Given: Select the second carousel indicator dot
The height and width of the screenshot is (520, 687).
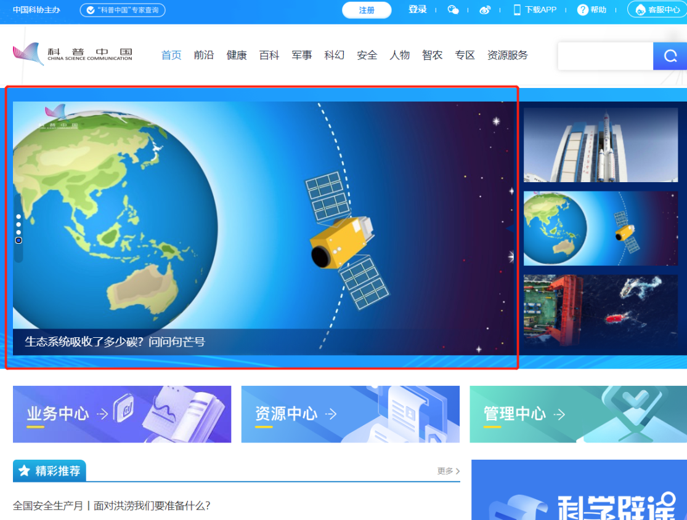Looking at the screenshot, I should coord(18,225).
